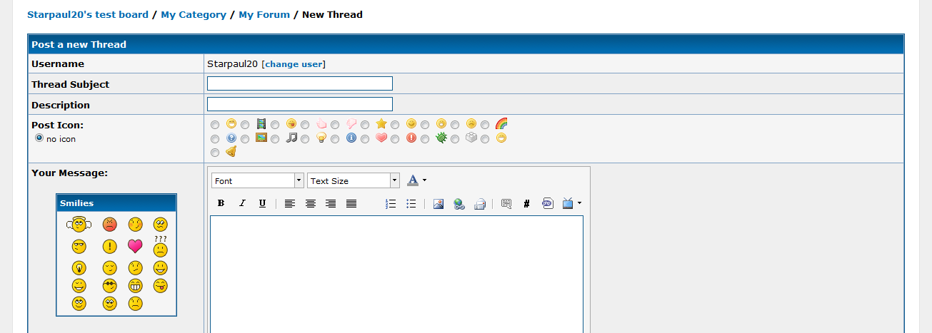Expand the Text Size dropdown

354,181
